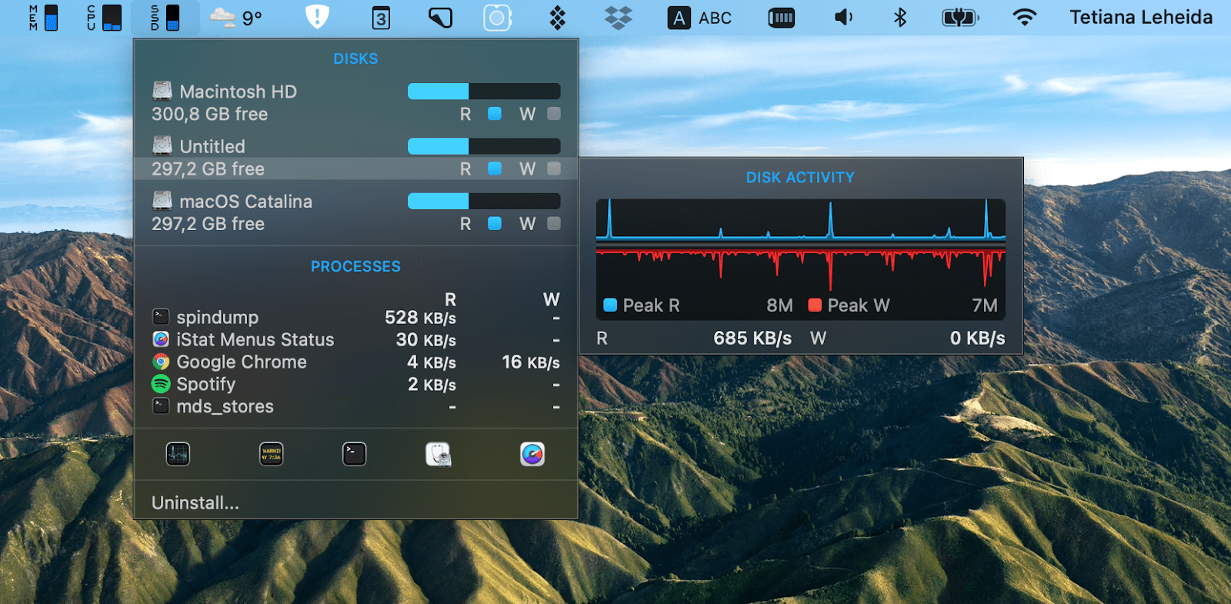The image size is (1231, 604).
Task: Click the battery charging icon
Action: tap(960, 18)
